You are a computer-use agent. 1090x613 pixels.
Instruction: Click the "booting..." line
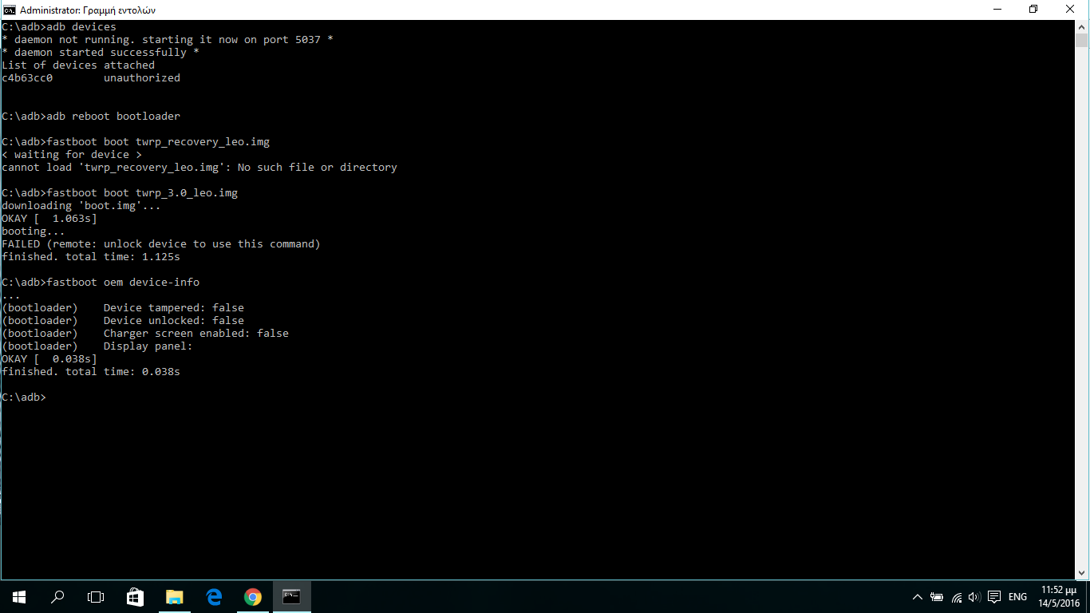(34, 231)
